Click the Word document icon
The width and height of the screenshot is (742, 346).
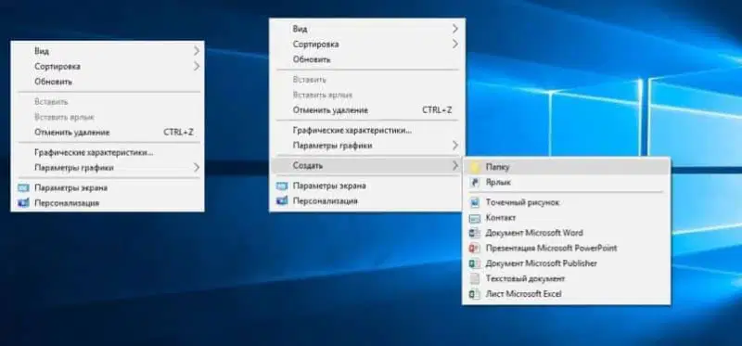point(475,233)
